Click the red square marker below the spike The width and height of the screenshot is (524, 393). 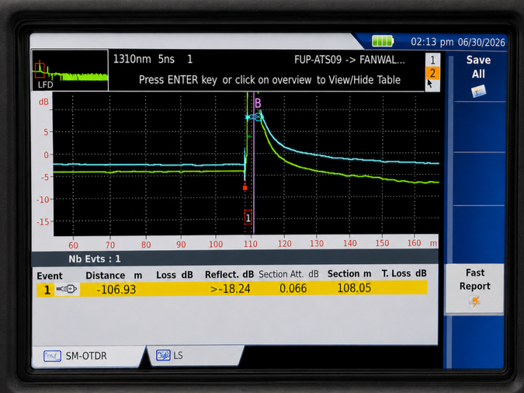245,188
